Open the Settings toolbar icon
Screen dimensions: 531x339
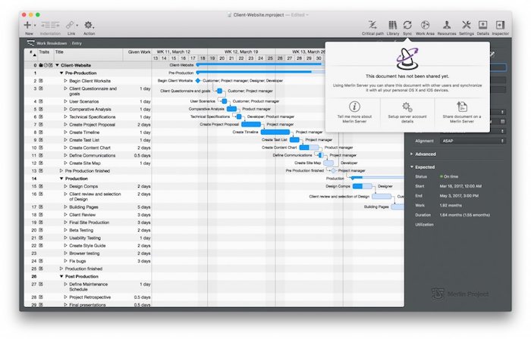tap(467, 25)
